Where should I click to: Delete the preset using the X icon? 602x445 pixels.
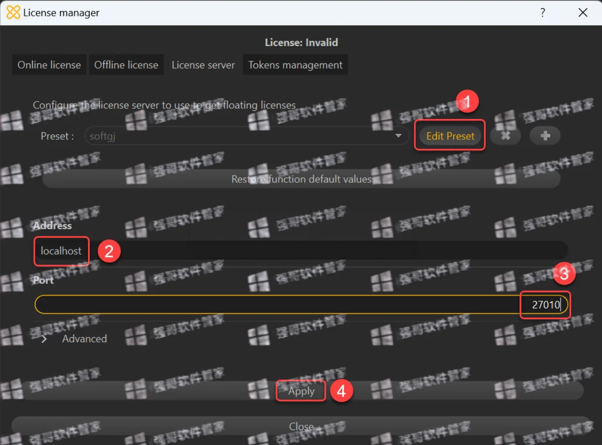[x=505, y=136]
